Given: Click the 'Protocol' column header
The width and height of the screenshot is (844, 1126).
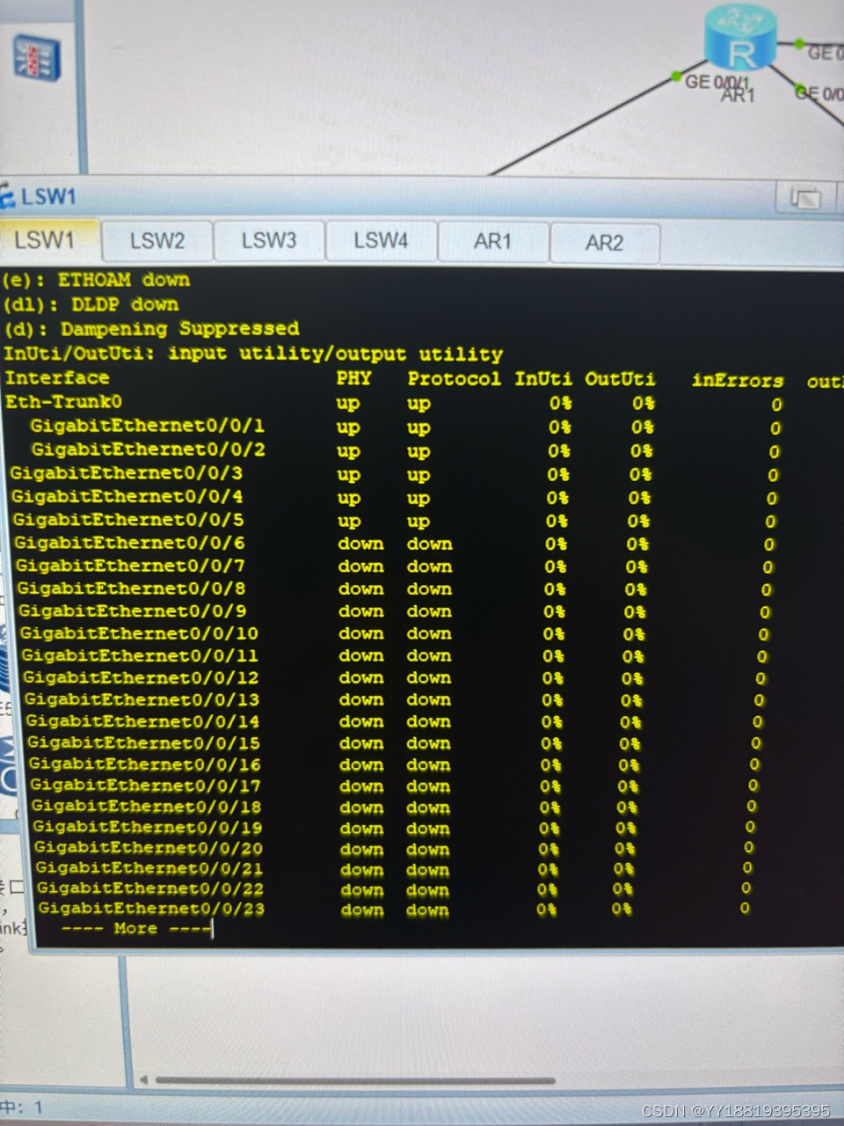Looking at the screenshot, I should pos(455,379).
